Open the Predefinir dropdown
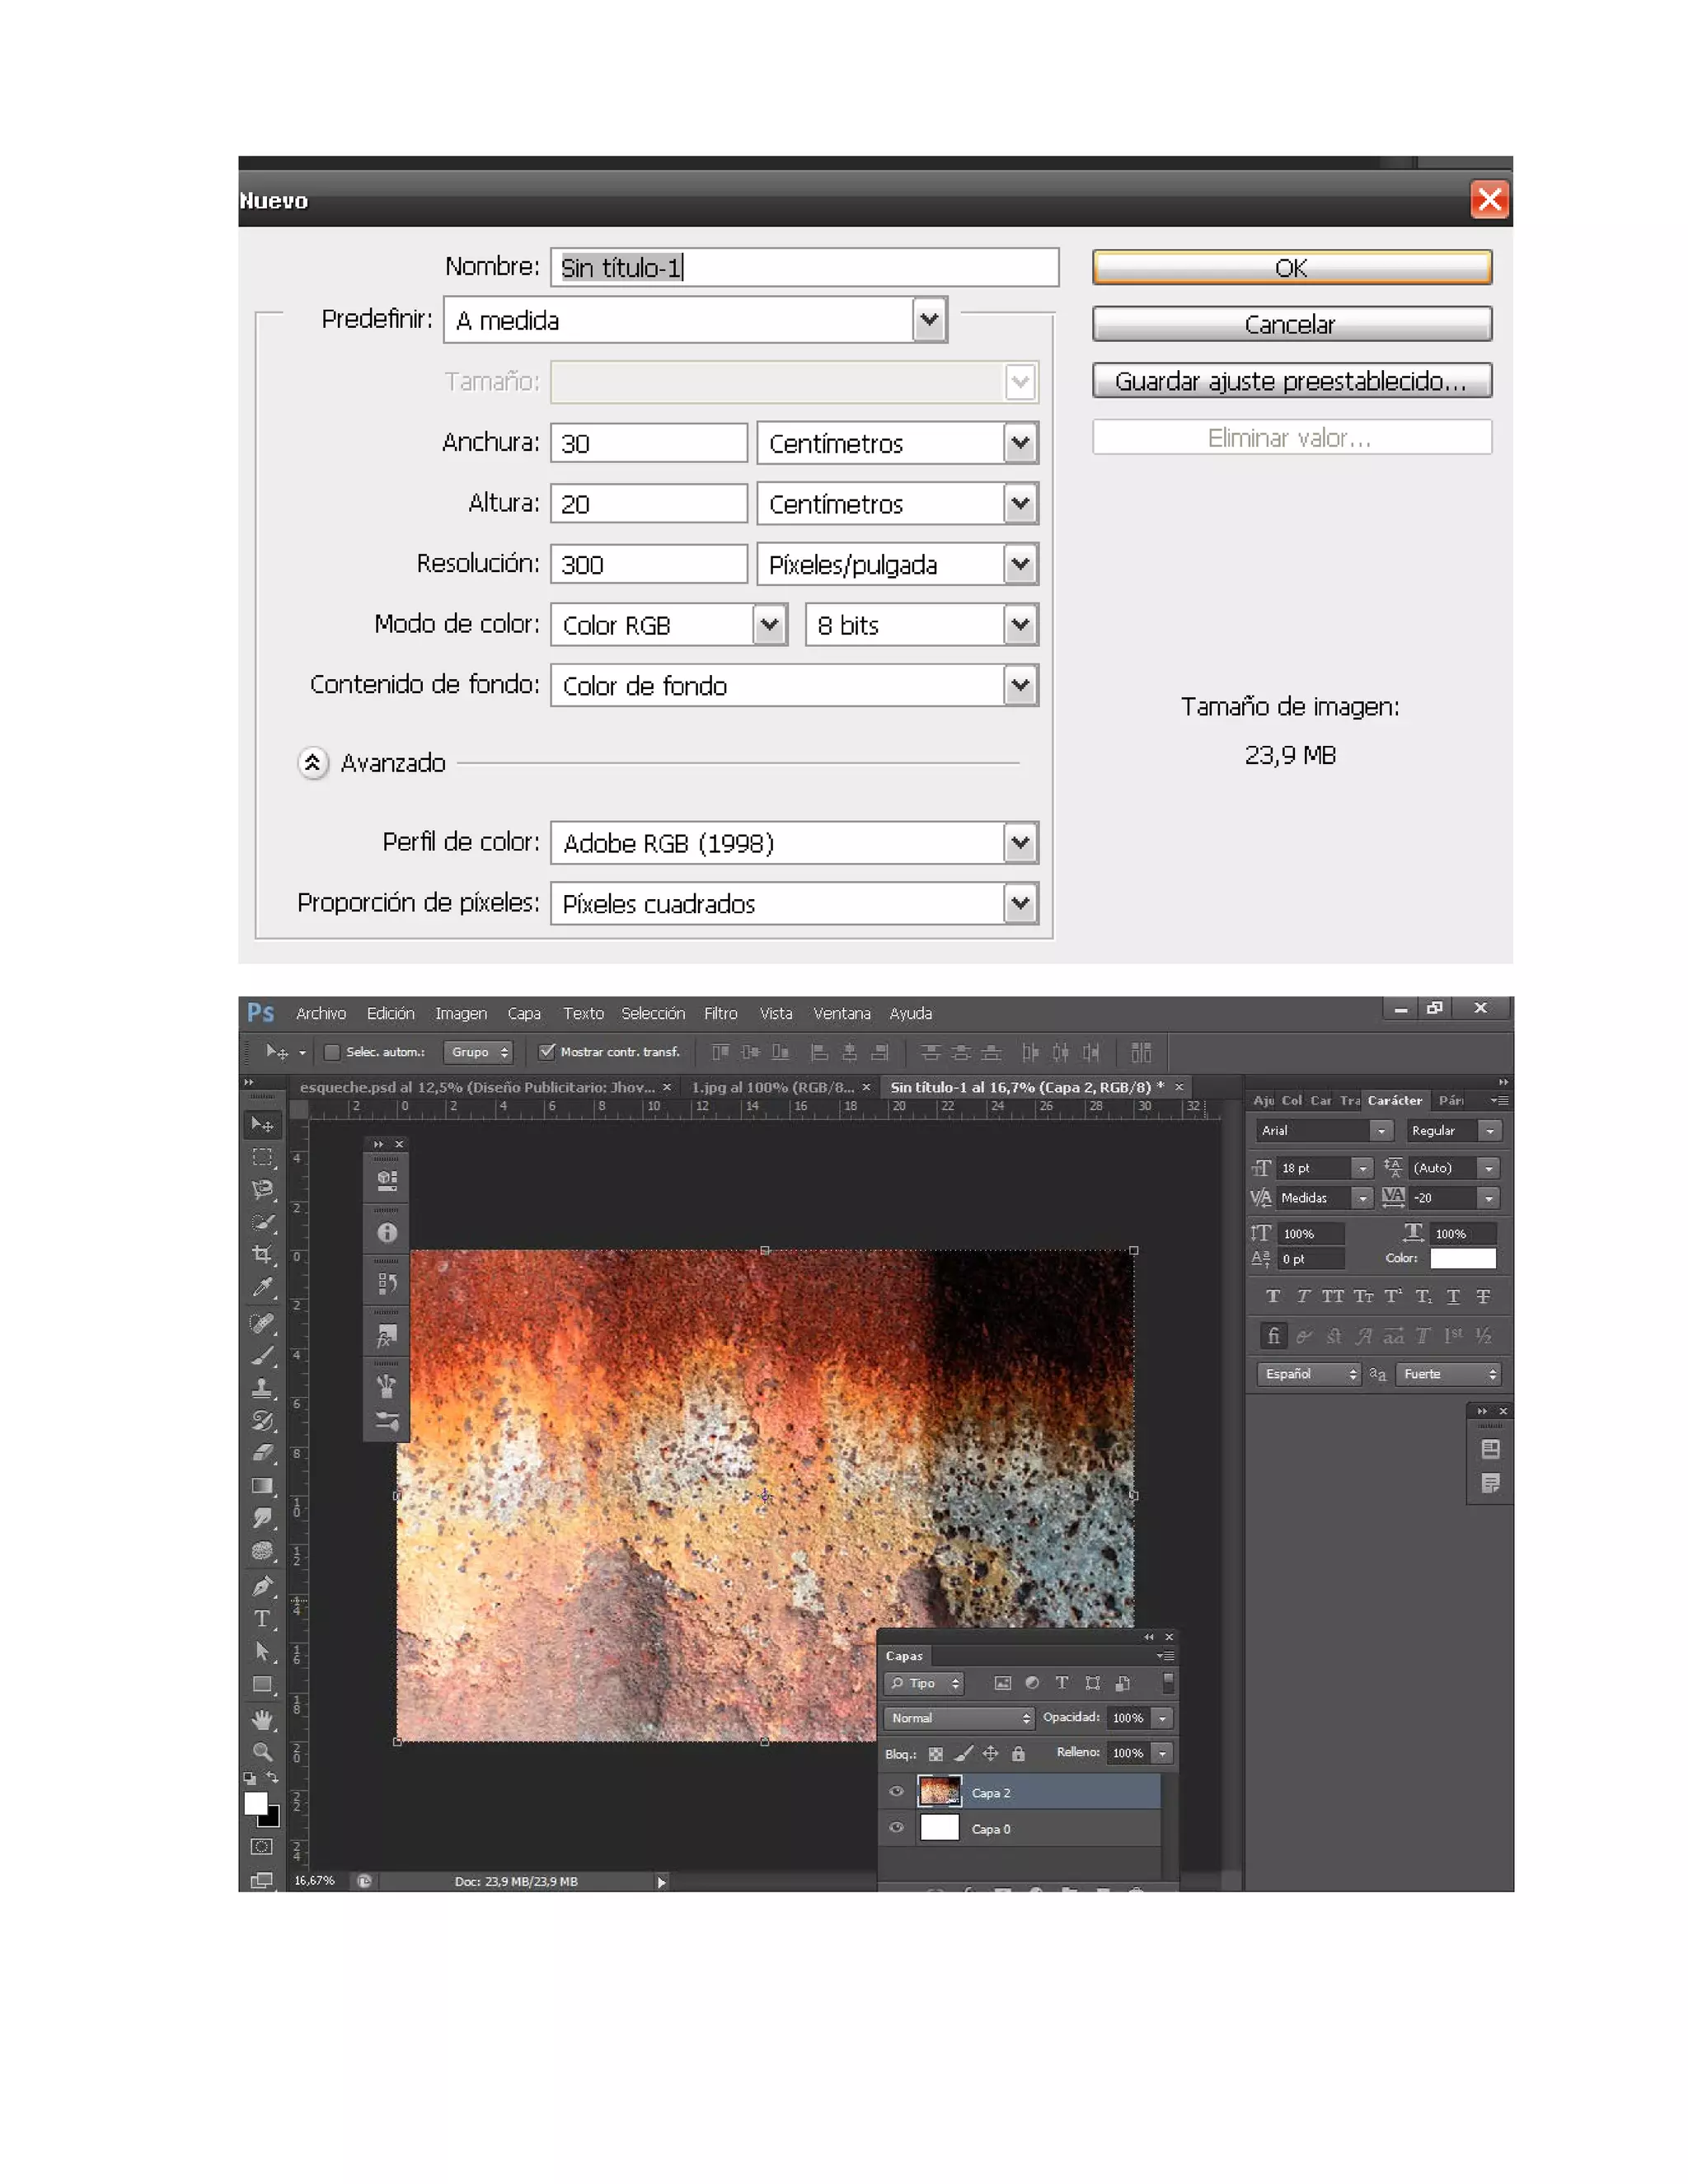 [929, 320]
